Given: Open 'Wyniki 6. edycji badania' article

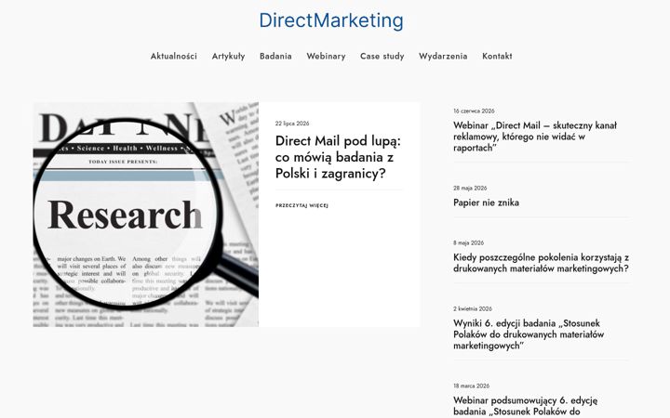Looking at the screenshot, I should (x=529, y=334).
